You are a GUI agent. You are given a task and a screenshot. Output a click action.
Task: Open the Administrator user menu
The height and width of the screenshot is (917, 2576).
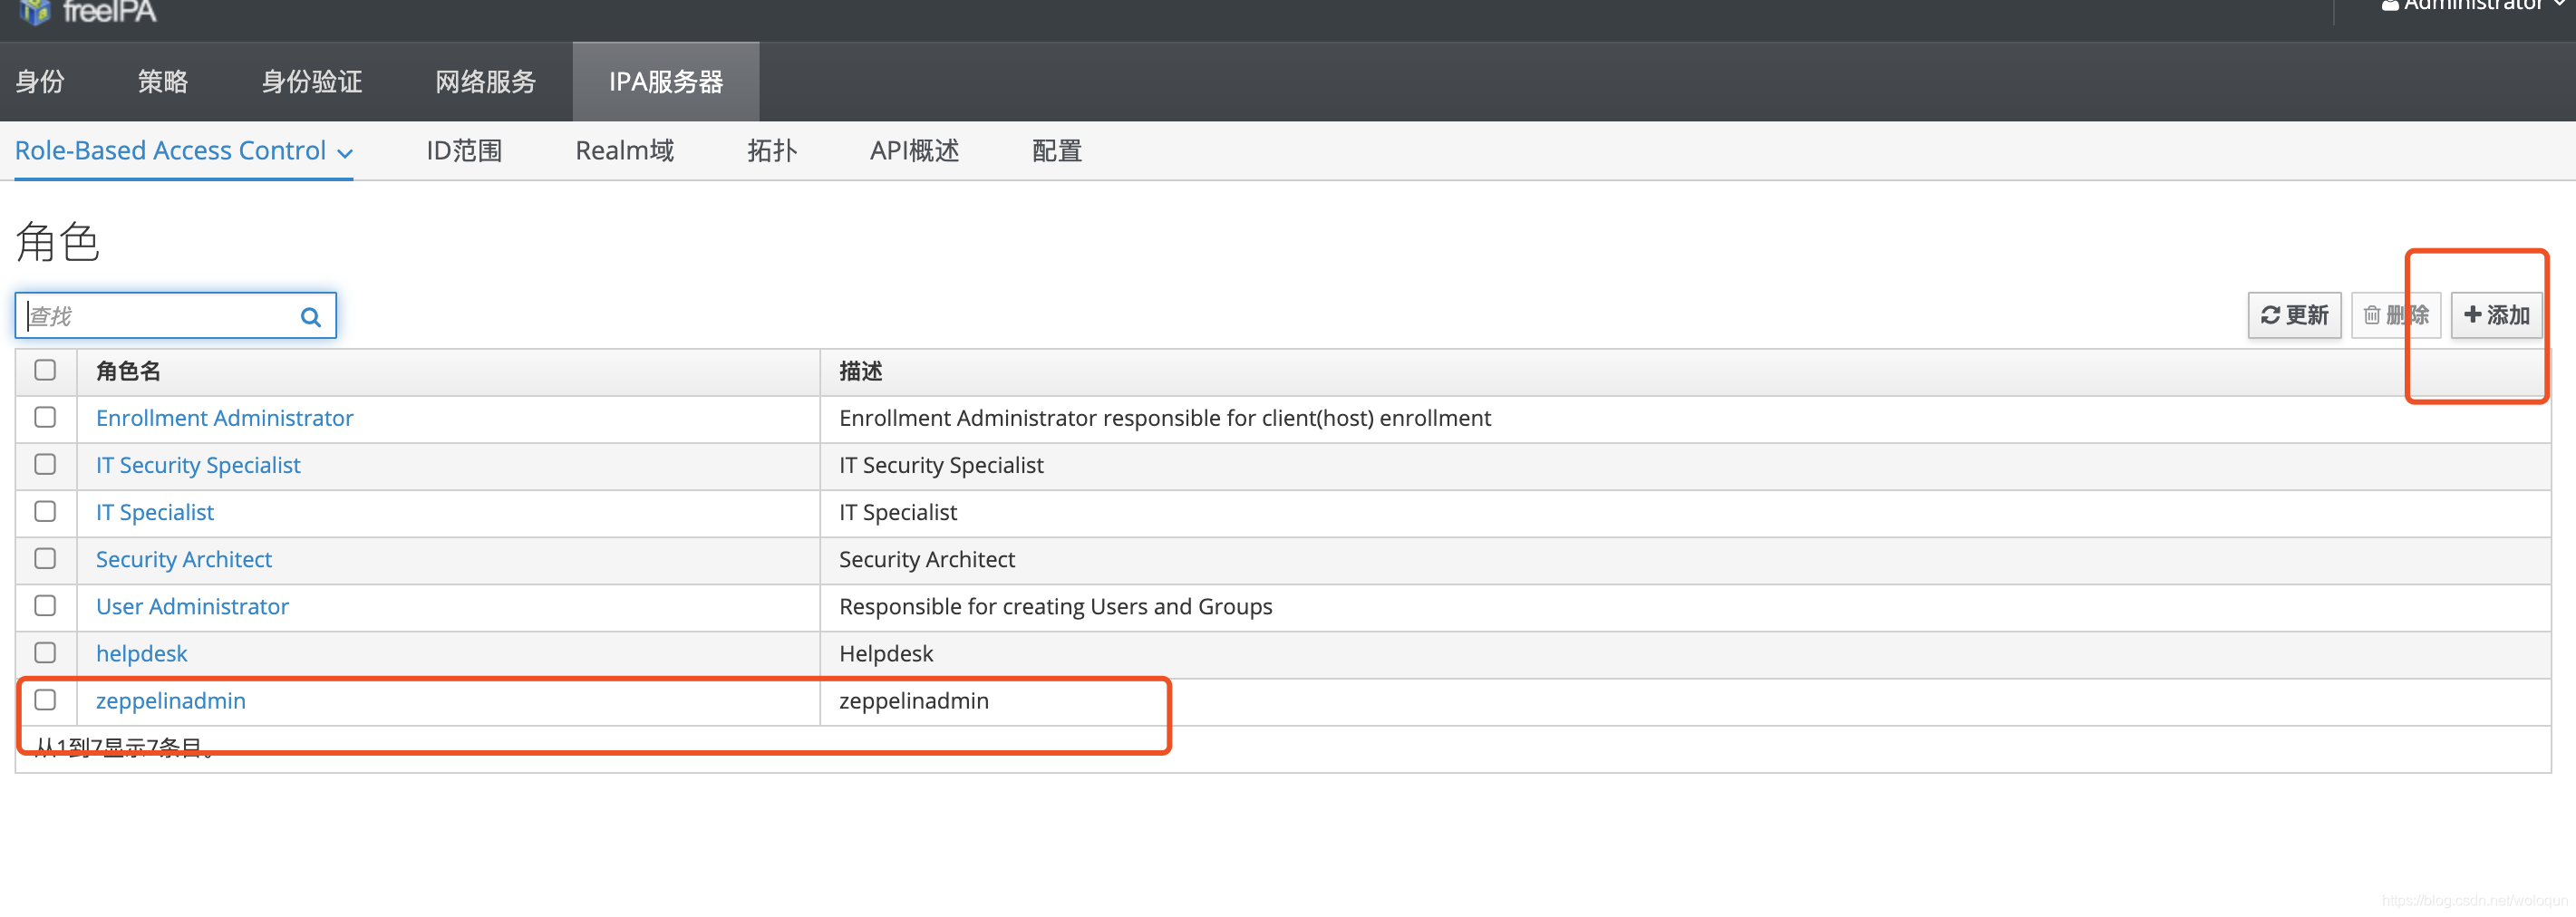click(2473, 6)
